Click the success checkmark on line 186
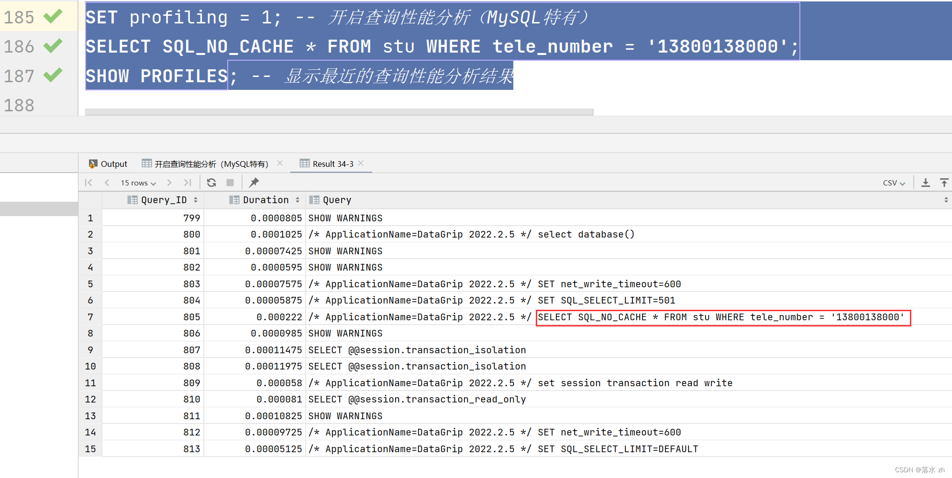The width and height of the screenshot is (952, 478). (53, 46)
